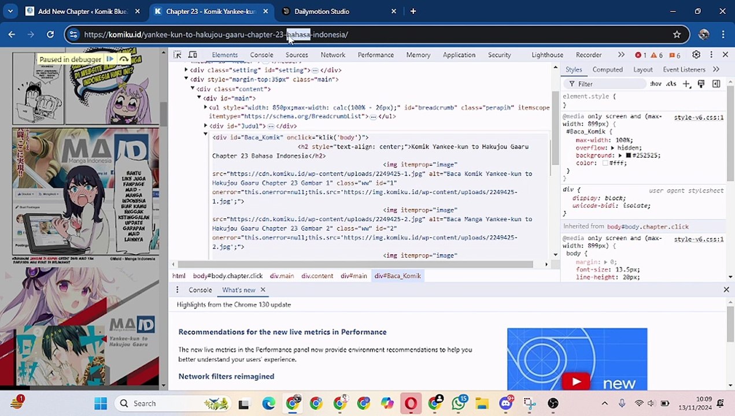
Task: Open DevTools settings gear
Action: [x=696, y=55]
